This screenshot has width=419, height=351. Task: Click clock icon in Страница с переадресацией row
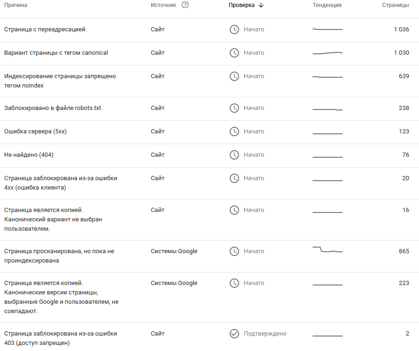[x=234, y=29]
